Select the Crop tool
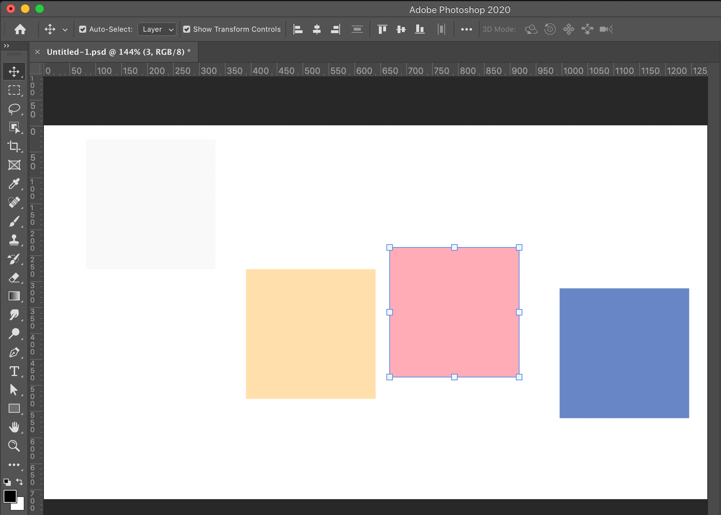 (14, 146)
